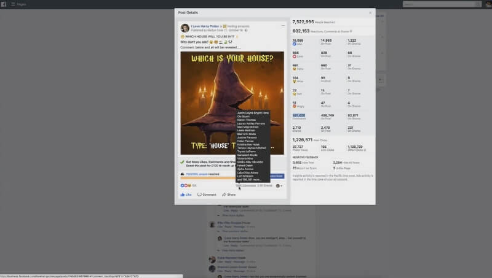
Task: Click the public globe privacy icon
Action: [x=246, y=30]
